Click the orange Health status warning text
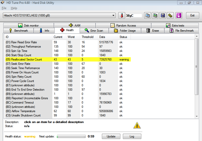The width and height of the screenshot is (202, 141). tap(30, 136)
